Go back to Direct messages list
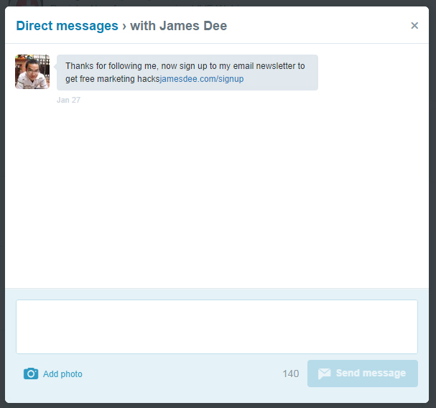 tap(67, 26)
